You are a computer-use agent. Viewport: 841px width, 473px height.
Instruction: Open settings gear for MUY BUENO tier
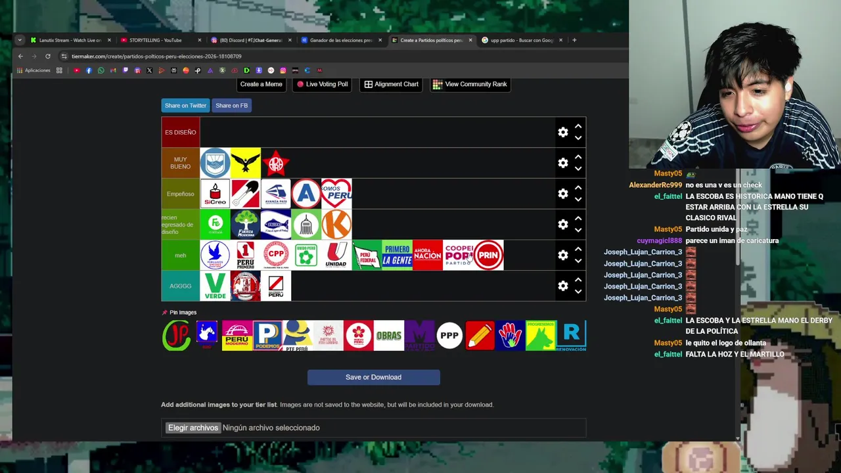563,163
